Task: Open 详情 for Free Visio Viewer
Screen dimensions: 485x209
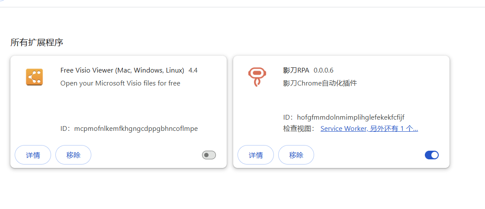Action: [x=33, y=155]
